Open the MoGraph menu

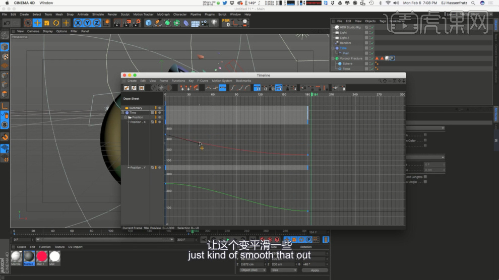tap(163, 14)
